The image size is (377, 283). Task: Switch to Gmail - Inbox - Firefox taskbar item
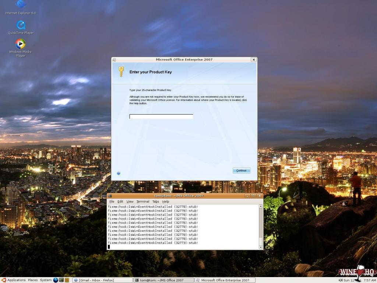pyautogui.click(x=103, y=280)
